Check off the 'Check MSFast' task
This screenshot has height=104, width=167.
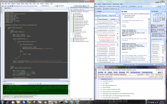pos(98,87)
